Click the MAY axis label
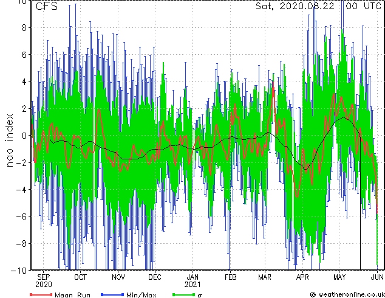Screen dimensions: 385x298 tap(339, 277)
